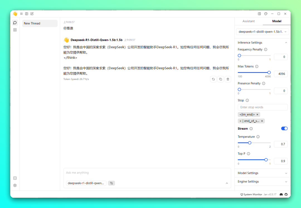
Task: Expand the Model Settings section
Action: coord(263,173)
